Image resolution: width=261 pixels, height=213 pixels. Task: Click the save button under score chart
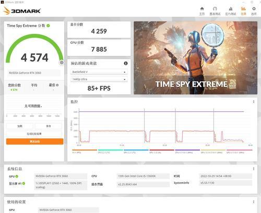coord(49,126)
